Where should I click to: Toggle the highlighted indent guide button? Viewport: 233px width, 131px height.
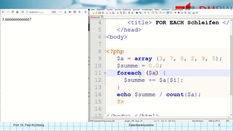coord(168,13)
